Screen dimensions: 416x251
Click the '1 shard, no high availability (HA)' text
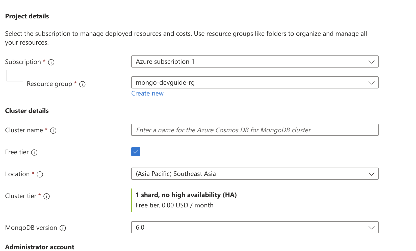pyautogui.click(x=186, y=195)
